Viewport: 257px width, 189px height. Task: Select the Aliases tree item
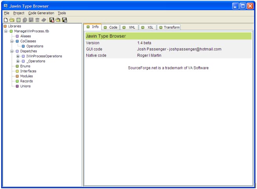point(26,36)
